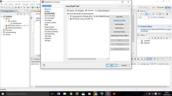
Task: Click the Add Class Folder... button
Action: (x=120, y=32)
